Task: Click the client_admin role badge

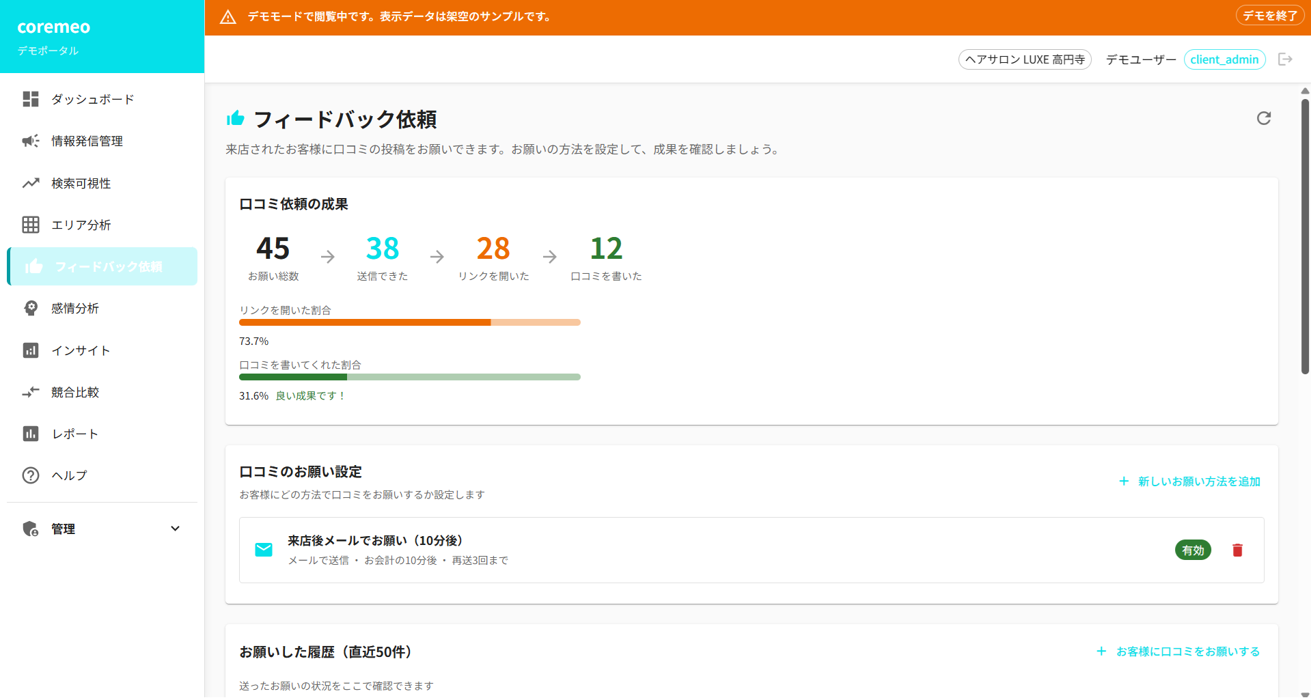Action: pyautogui.click(x=1224, y=59)
